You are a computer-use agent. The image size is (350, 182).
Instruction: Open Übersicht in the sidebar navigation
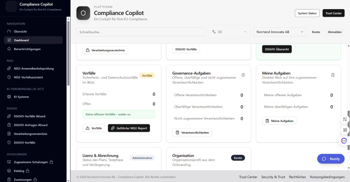[21, 31]
